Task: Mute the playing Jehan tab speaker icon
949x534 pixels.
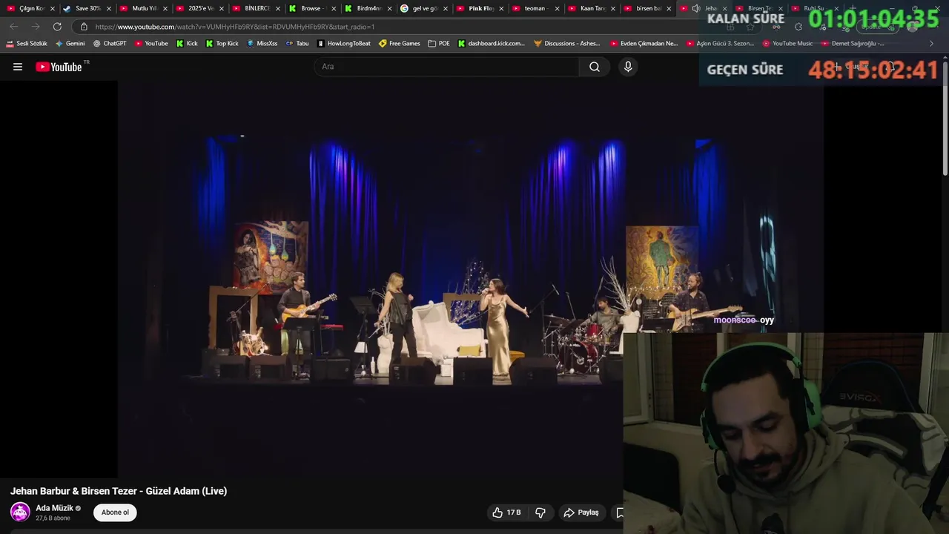Action: click(x=695, y=8)
